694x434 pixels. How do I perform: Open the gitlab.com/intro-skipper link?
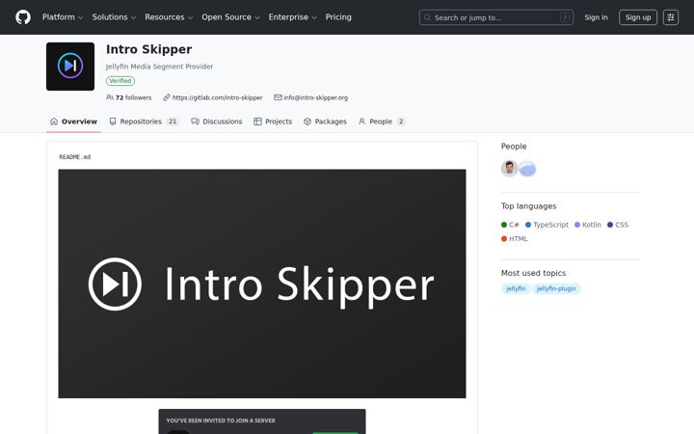(x=217, y=97)
